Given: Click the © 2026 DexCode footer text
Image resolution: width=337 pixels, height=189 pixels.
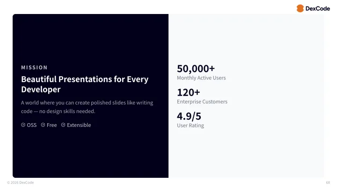Looking at the screenshot, I should pos(20,182).
